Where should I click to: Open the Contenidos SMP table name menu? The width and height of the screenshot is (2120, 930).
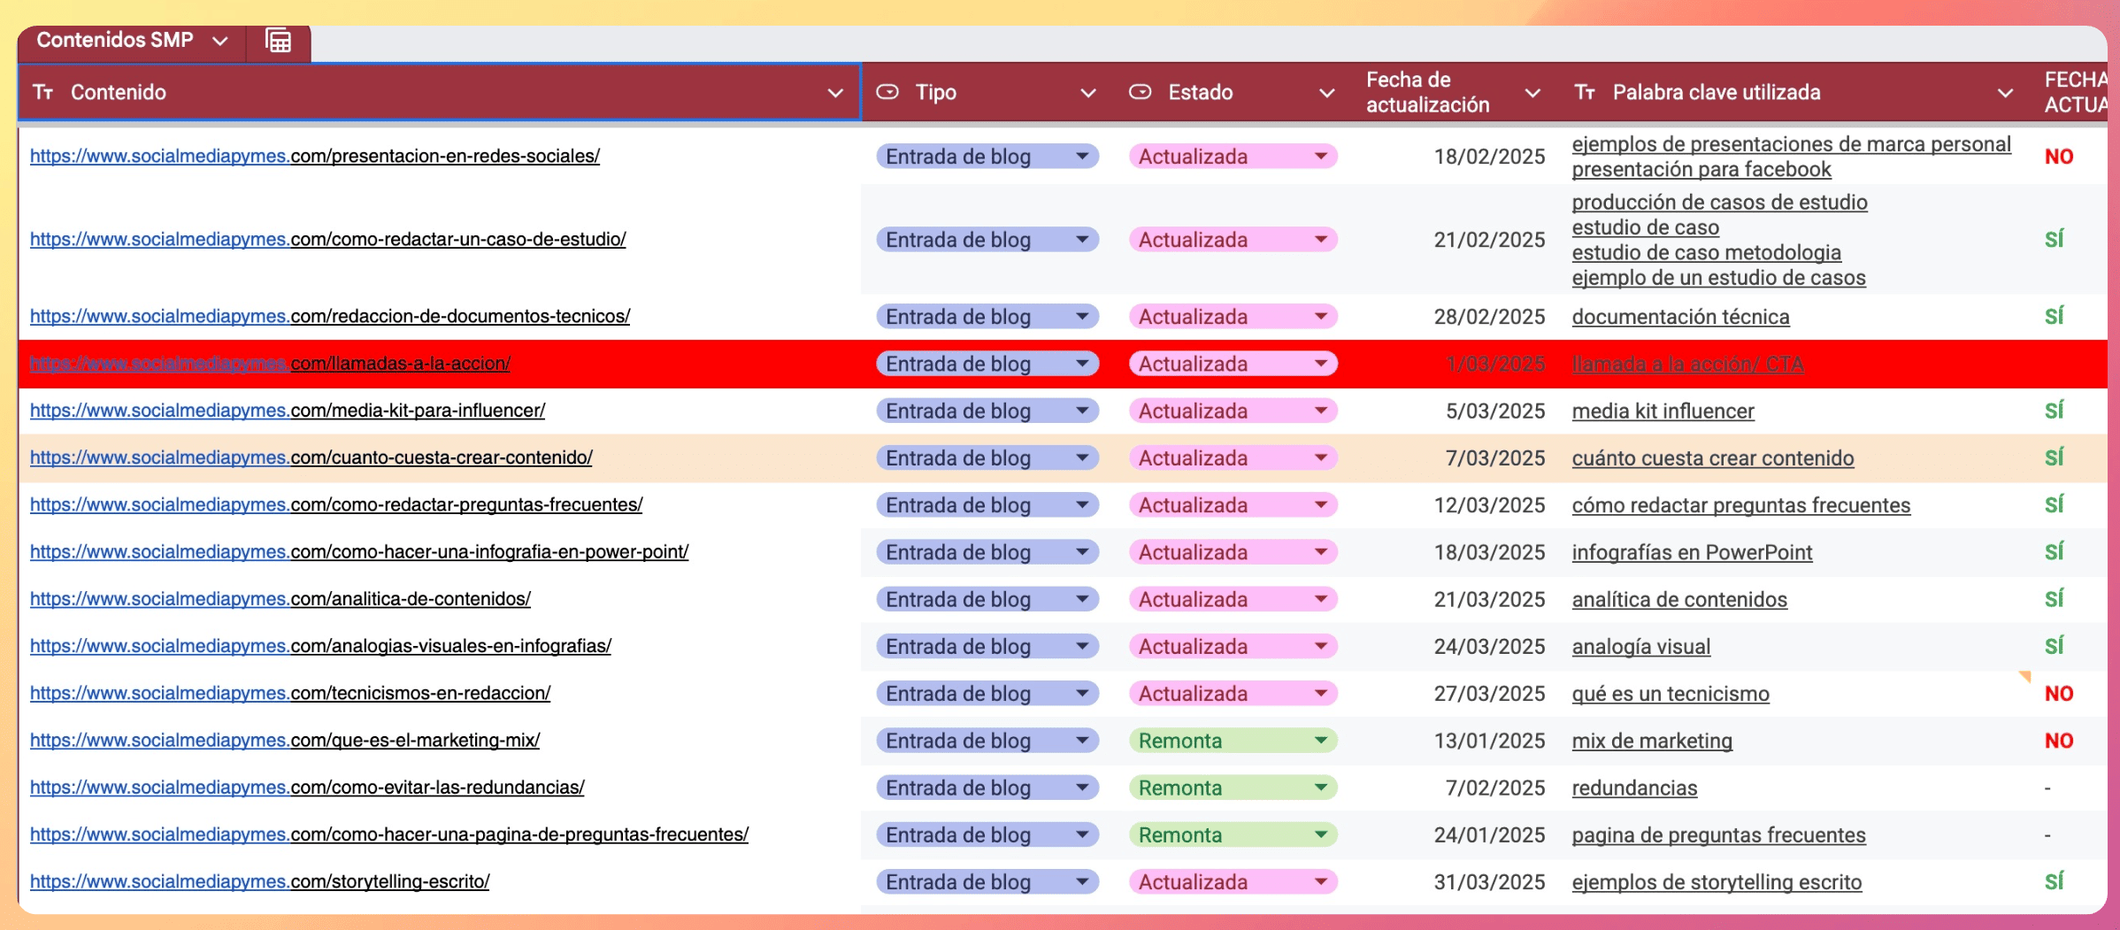point(220,41)
